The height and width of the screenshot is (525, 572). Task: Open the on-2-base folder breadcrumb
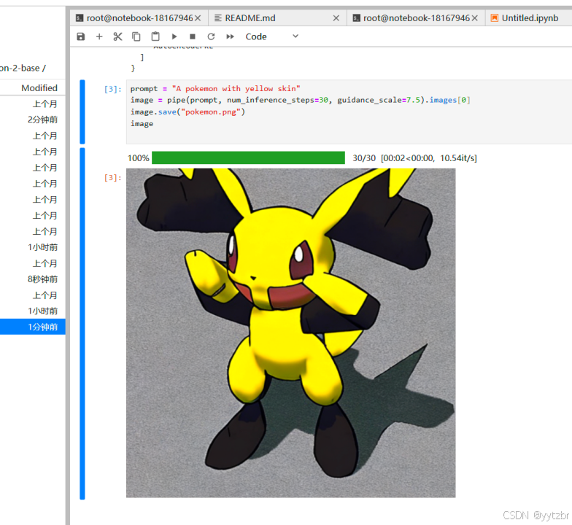click(20, 69)
